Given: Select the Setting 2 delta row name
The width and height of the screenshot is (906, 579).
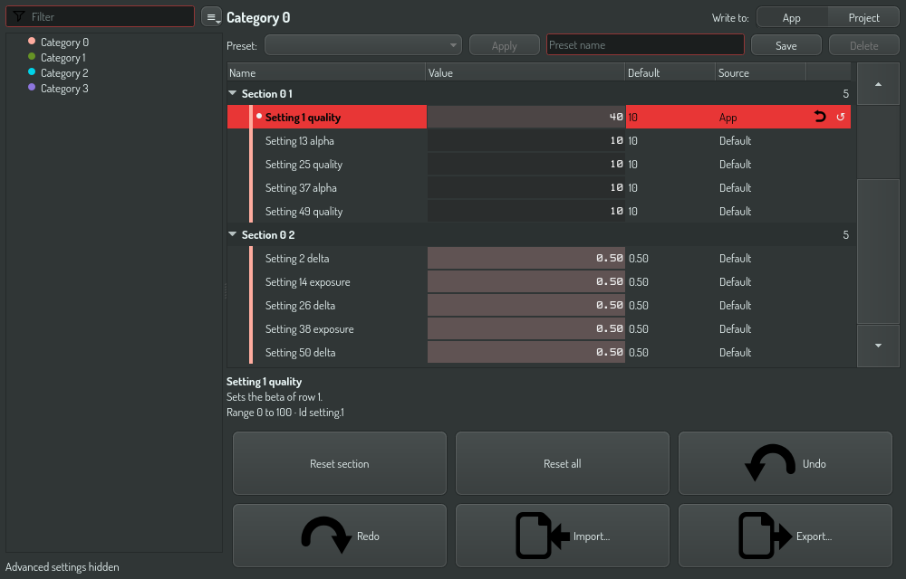Looking at the screenshot, I should pos(297,259).
